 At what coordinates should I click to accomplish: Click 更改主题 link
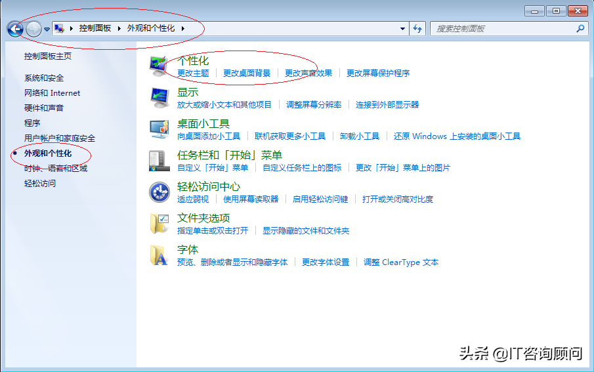coord(193,73)
